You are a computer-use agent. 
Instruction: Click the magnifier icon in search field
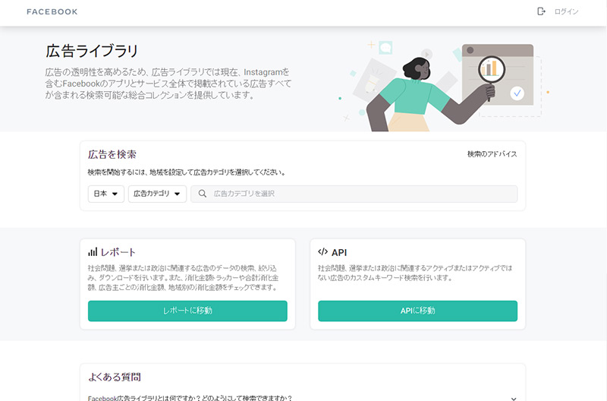click(x=202, y=194)
